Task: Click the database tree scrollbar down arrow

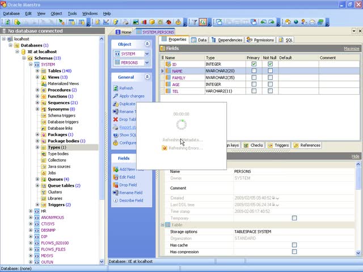Action: [102, 261]
